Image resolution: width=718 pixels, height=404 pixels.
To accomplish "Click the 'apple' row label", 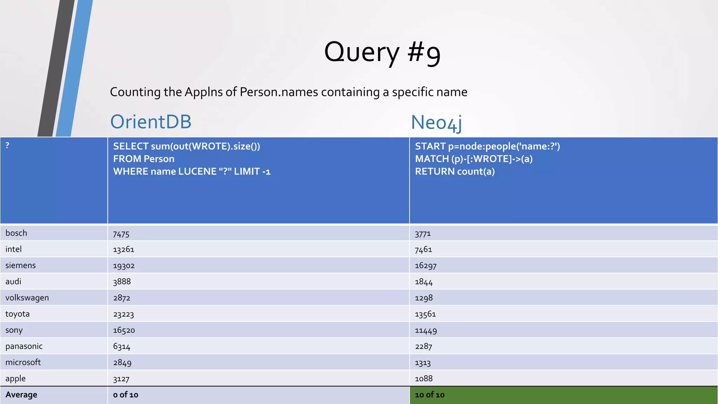I will [x=15, y=379].
